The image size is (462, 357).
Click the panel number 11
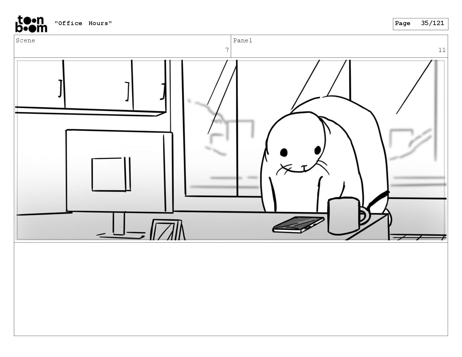click(x=442, y=50)
